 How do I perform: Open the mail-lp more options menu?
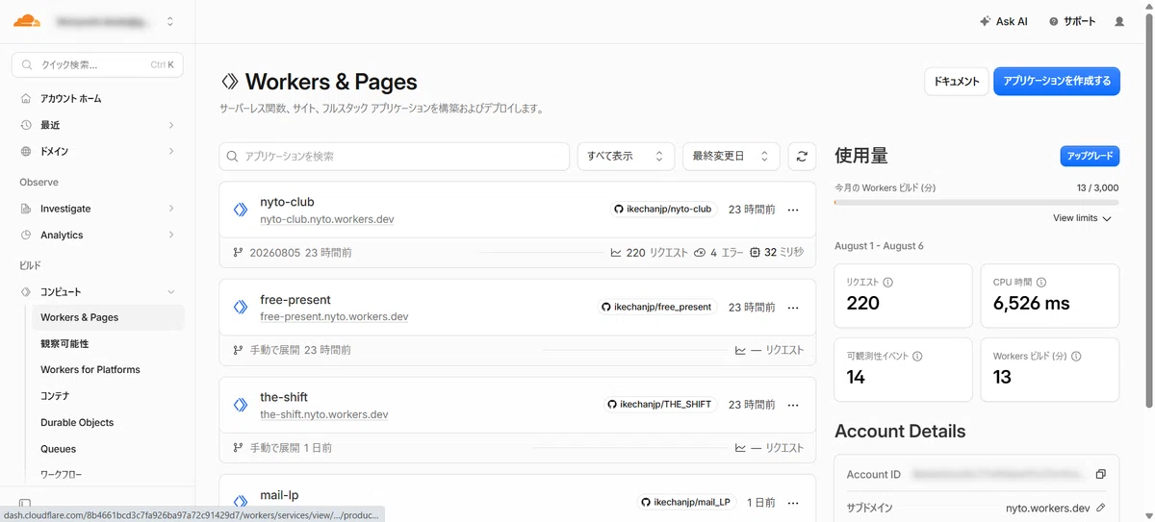pos(793,503)
